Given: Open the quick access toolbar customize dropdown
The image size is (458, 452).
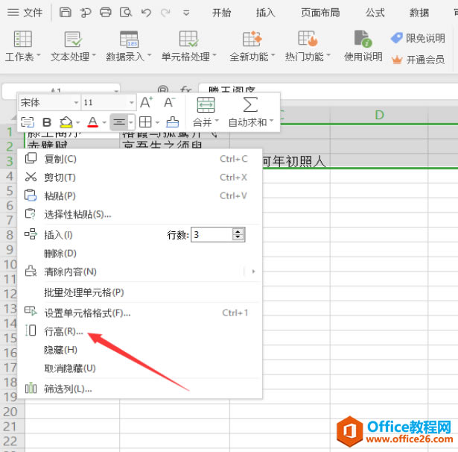Looking at the screenshot, I should tap(186, 13).
